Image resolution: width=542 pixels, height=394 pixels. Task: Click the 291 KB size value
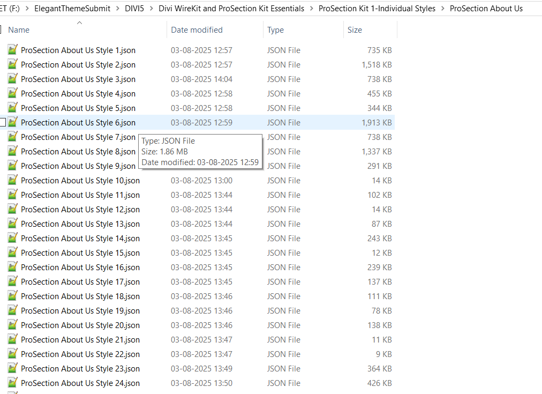(380, 166)
